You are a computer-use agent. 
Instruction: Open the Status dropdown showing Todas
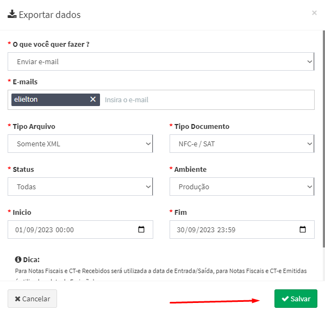pyautogui.click(x=80, y=187)
